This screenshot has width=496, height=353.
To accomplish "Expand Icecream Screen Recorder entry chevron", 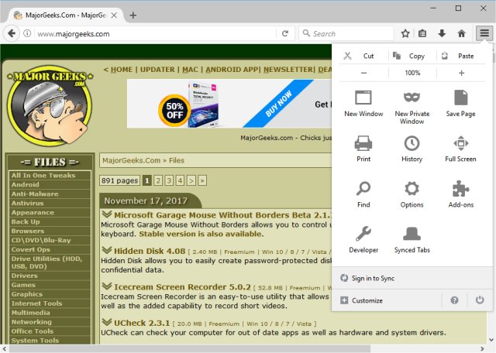I will click(107, 286).
